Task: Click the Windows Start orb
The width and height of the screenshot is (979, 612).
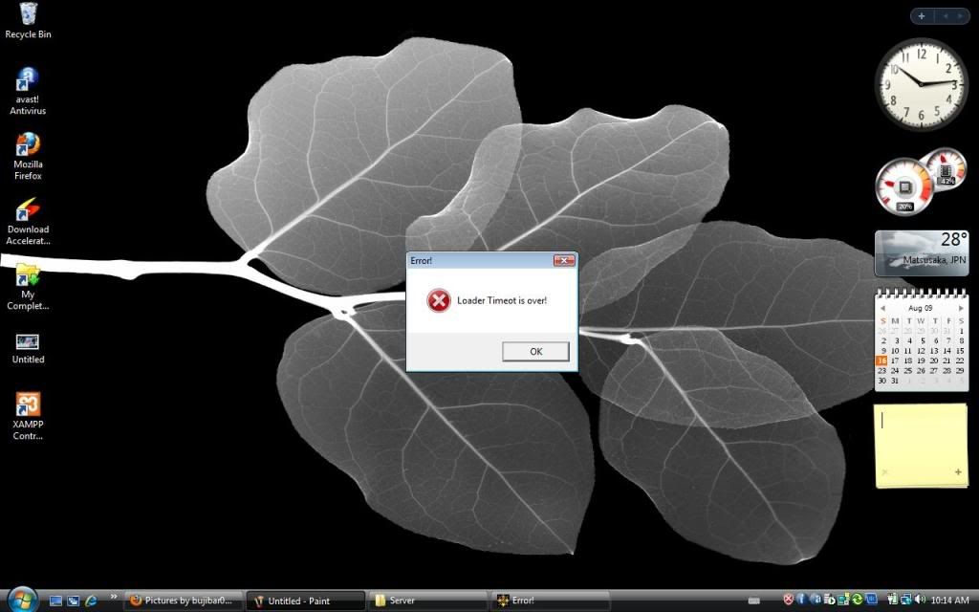Action: click(21, 600)
